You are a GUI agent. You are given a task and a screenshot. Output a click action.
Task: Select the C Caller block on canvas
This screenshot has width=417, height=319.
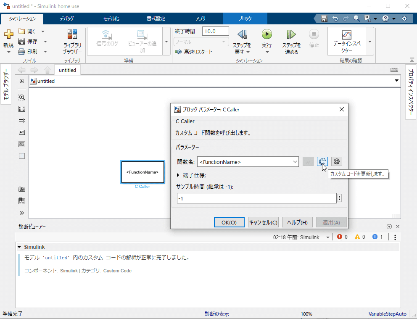click(x=143, y=172)
